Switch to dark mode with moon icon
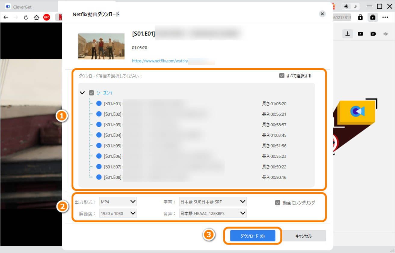The image size is (395, 253). (x=355, y=7)
